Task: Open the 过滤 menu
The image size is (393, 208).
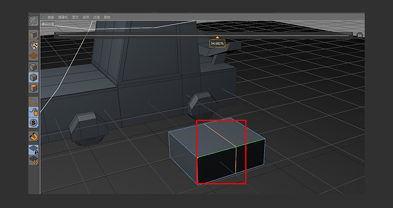Action: [x=96, y=17]
